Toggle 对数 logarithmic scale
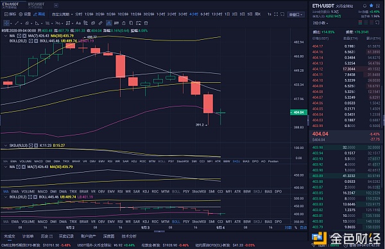Screen dimensions: 385x249 click(x=288, y=228)
